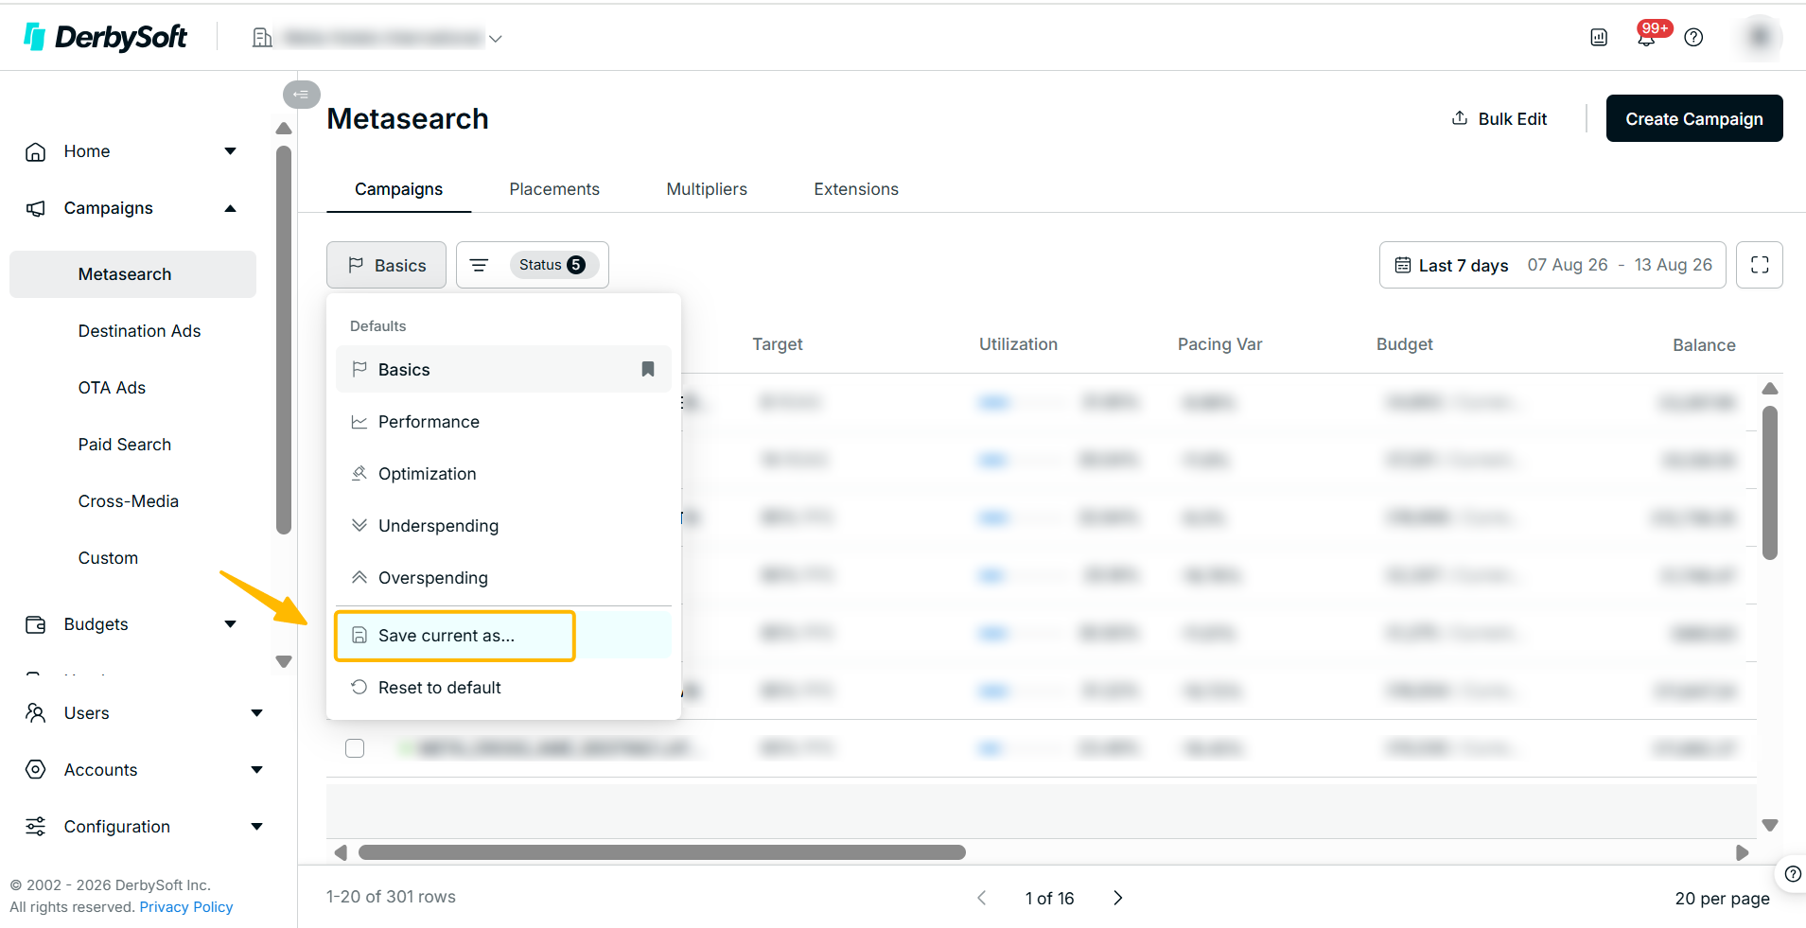Open the Last 7 days date range picker
This screenshot has height=928, width=1806.
(1552, 265)
